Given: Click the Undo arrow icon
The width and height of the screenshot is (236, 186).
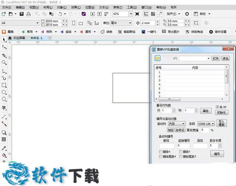Looking at the screenshot, I should coord(60,14).
